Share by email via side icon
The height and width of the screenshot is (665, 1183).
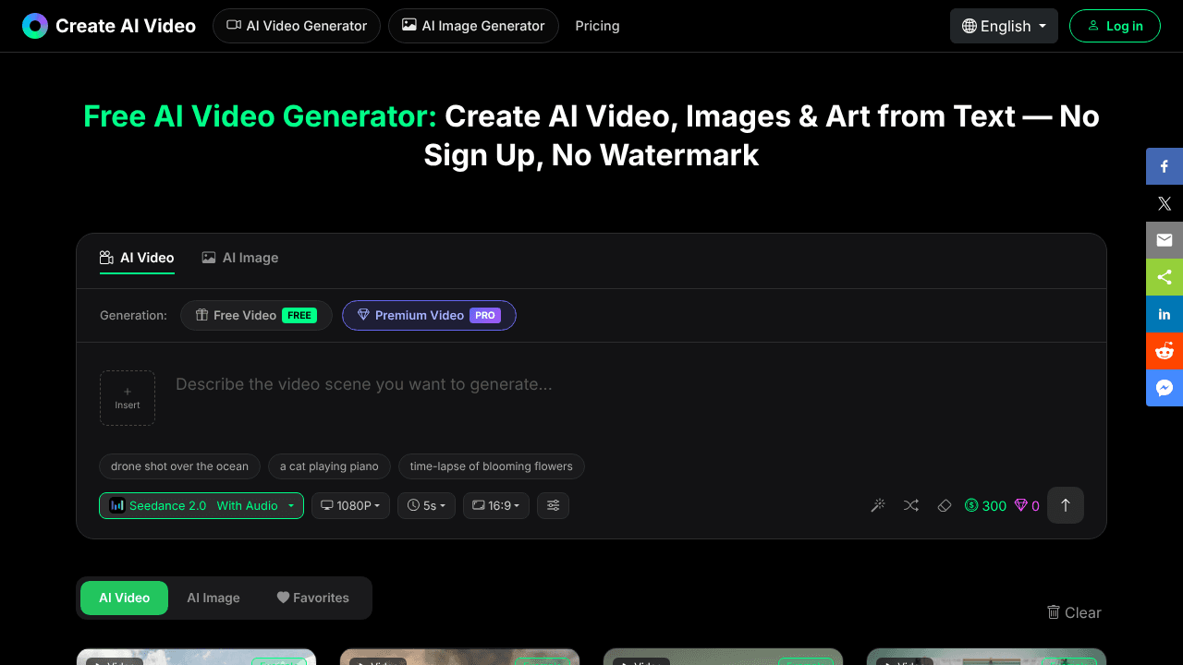coord(1165,240)
